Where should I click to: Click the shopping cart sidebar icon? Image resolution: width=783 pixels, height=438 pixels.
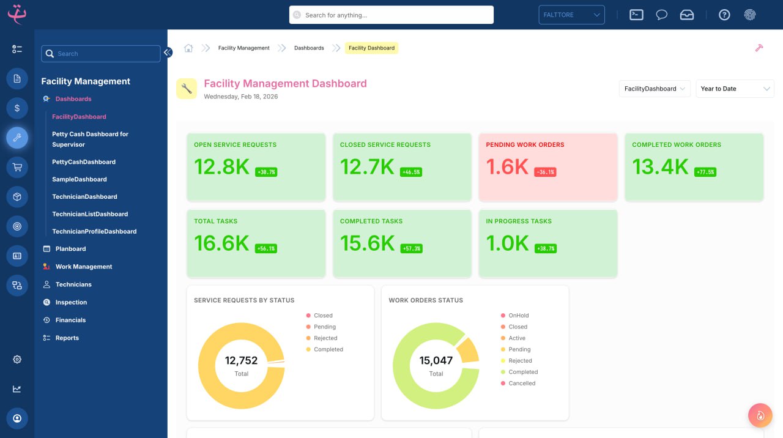point(17,167)
